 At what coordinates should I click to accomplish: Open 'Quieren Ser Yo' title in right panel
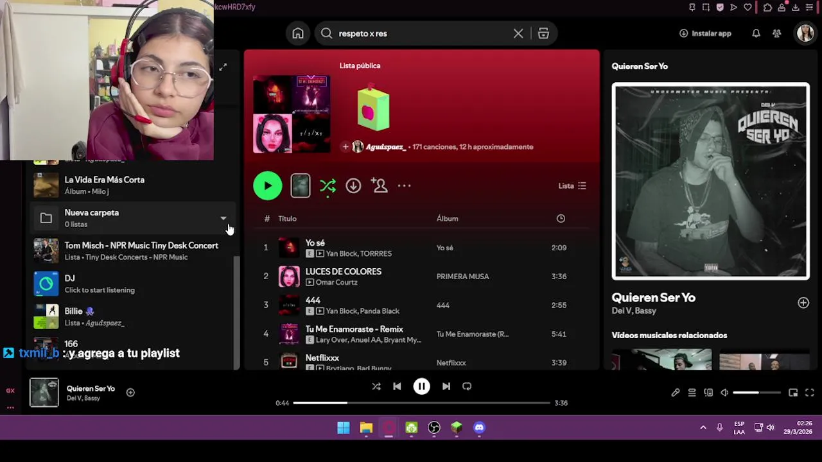coord(654,298)
